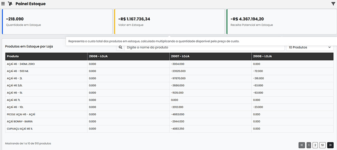Click the Painel Estoque cart logo icon
The image size is (337, 150).
[10, 4]
